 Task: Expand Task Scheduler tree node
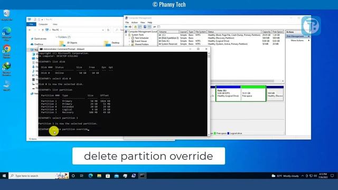click(129, 38)
